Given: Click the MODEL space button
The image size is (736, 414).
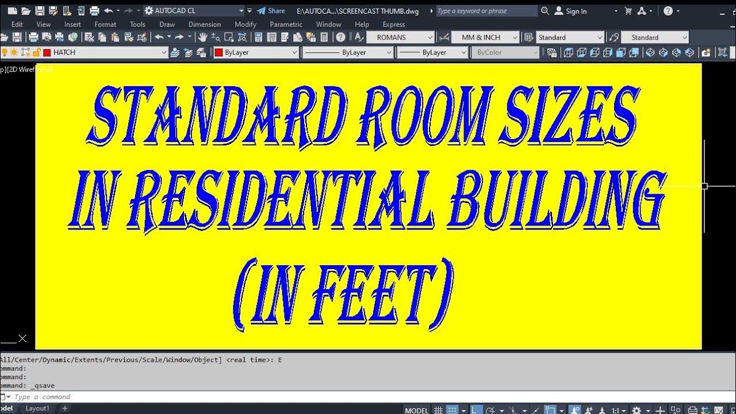Looking at the screenshot, I should (x=416, y=410).
